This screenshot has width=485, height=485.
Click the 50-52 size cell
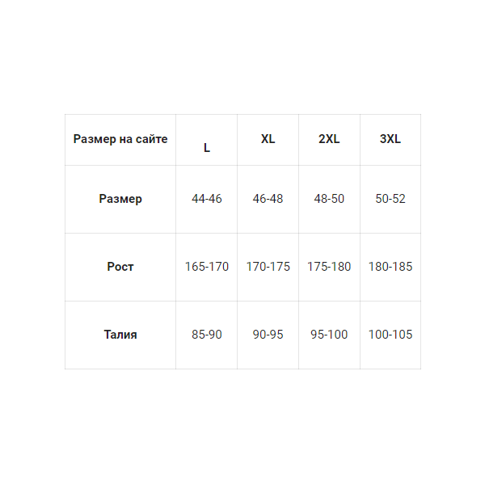point(390,199)
